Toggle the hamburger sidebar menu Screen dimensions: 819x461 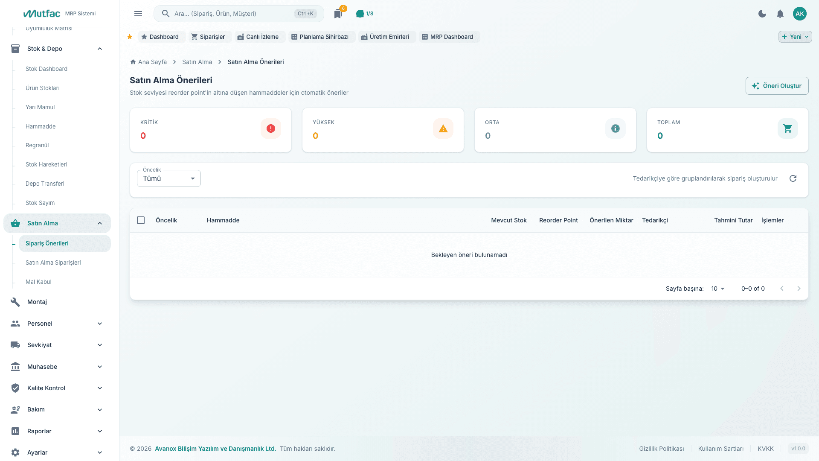pos(138,14)
